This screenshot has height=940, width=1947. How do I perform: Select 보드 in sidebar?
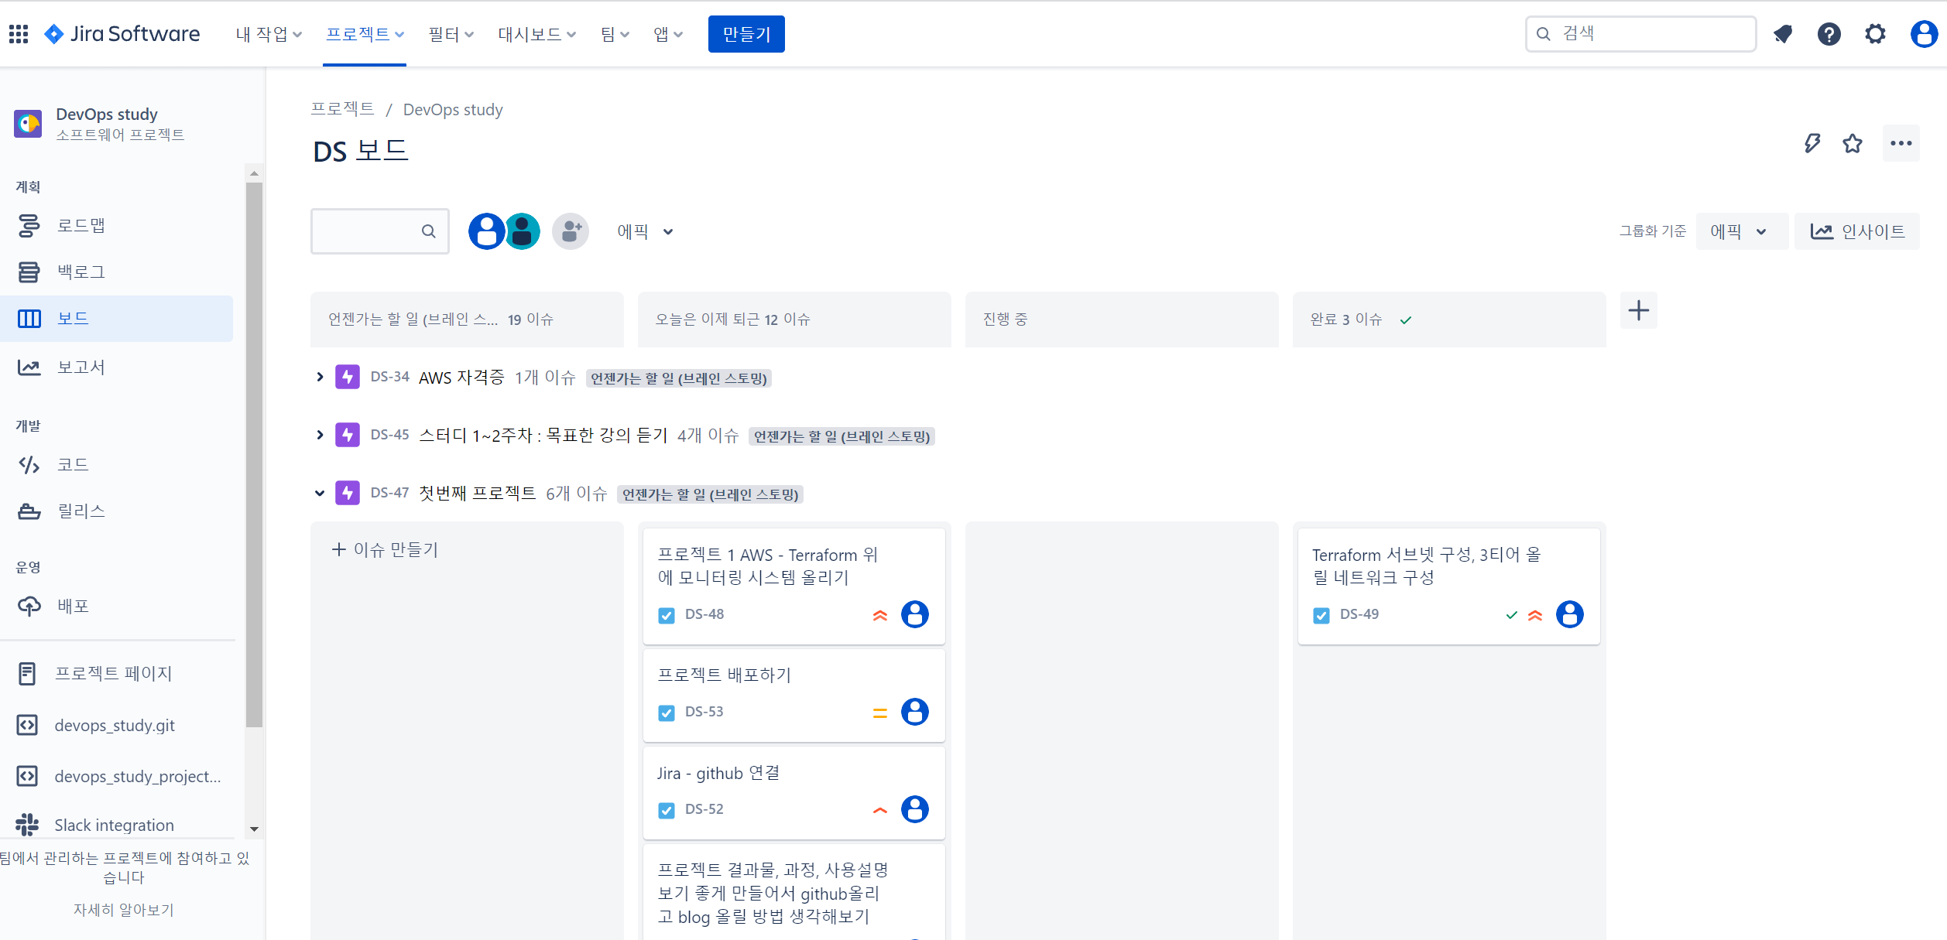coord(116,319)
